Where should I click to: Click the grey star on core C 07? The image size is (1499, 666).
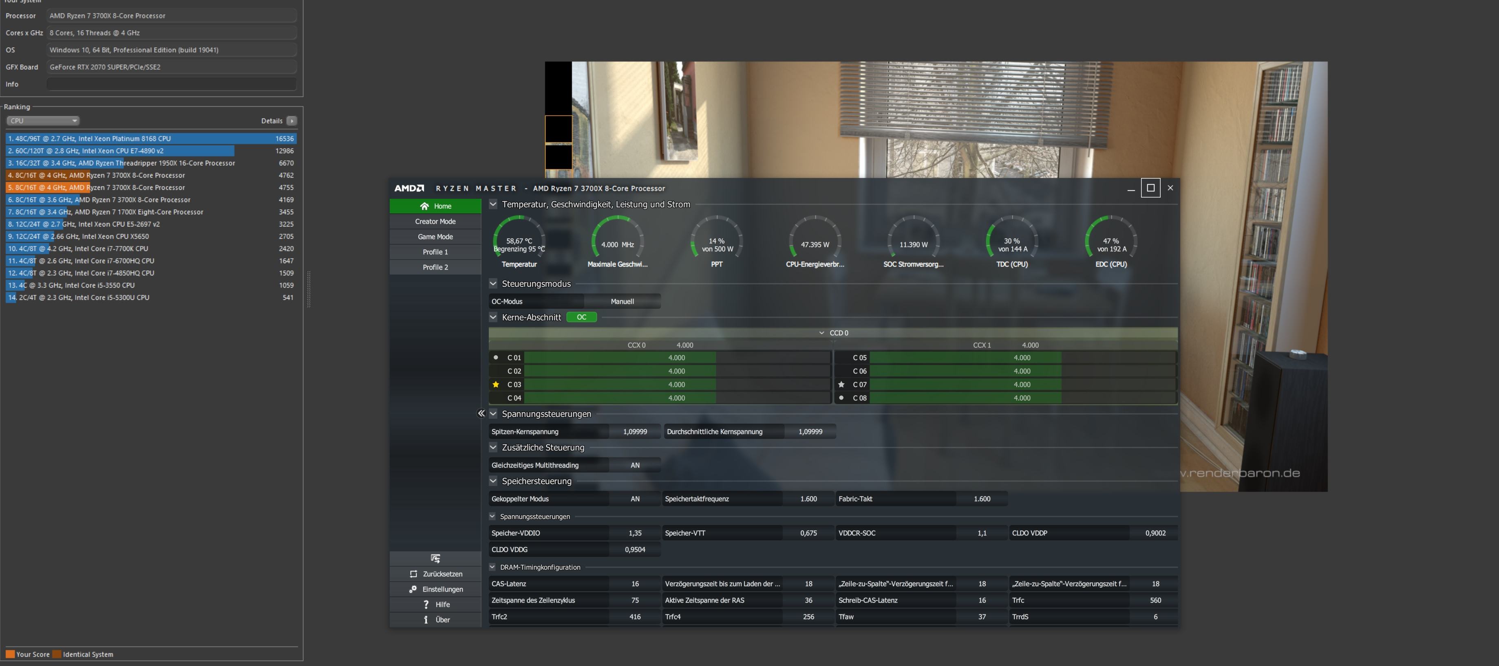tap(841, 385)
